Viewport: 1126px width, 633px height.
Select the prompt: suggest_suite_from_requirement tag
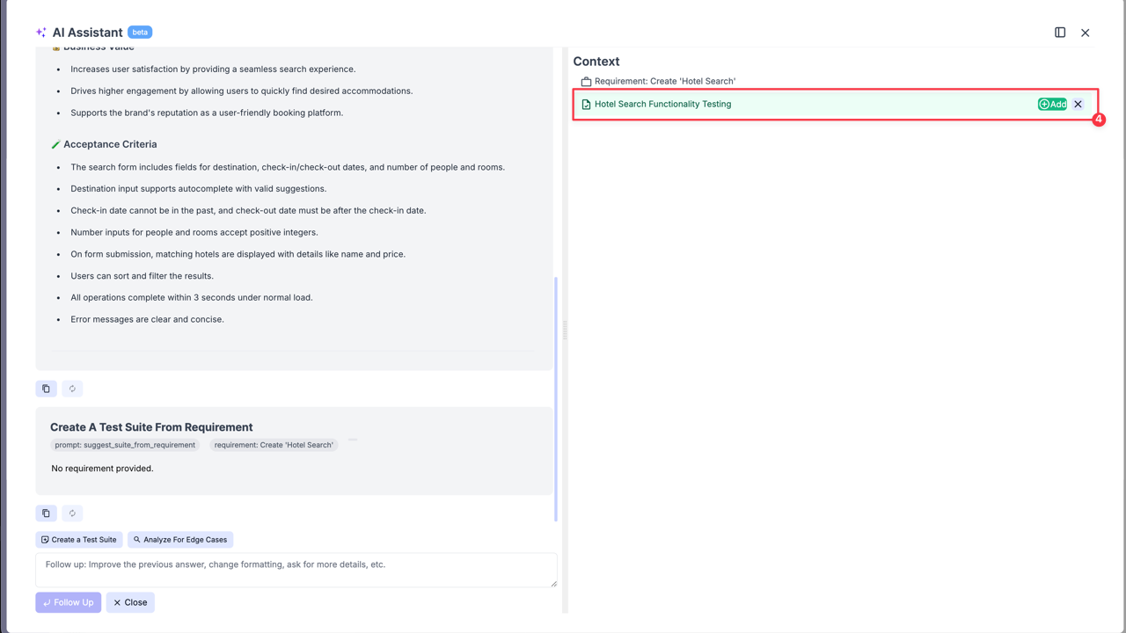click(124, 445)
